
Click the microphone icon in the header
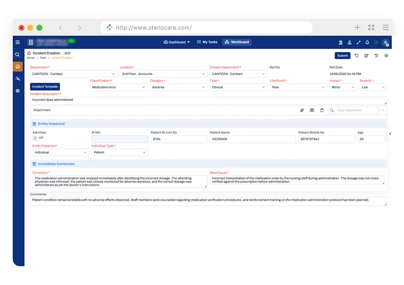click(x=350, y=42)
